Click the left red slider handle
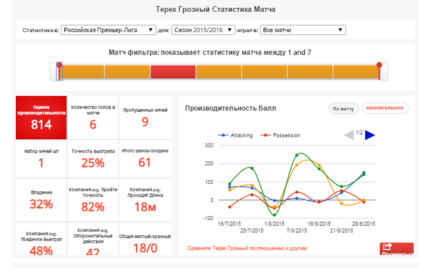Screen dimensions: 421x268 [x=59, y=71]
